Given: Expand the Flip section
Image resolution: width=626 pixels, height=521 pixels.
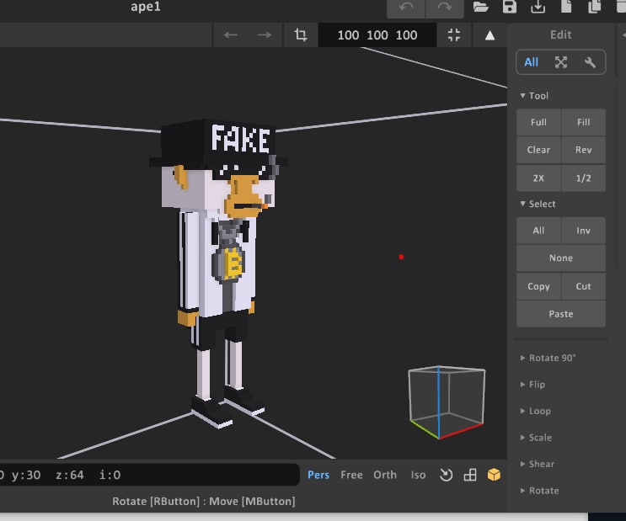Looking at the screenshot, I should 532,385.
